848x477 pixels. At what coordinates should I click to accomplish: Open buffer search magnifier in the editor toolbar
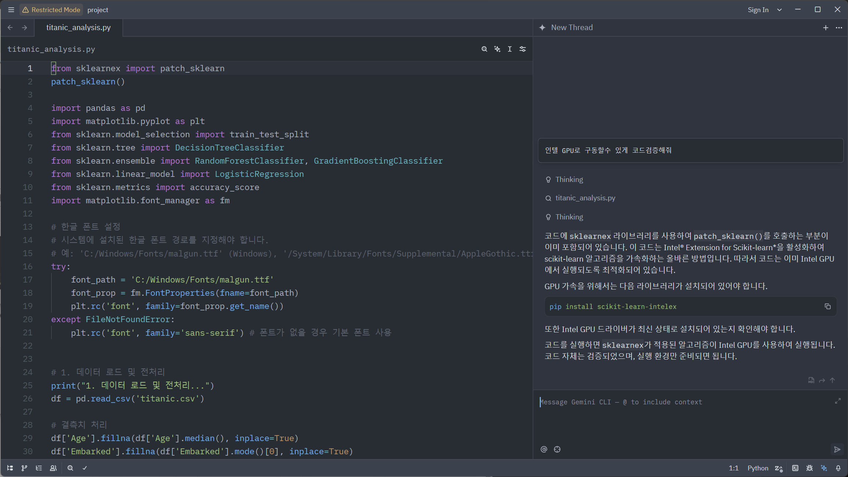click(484, 49)
